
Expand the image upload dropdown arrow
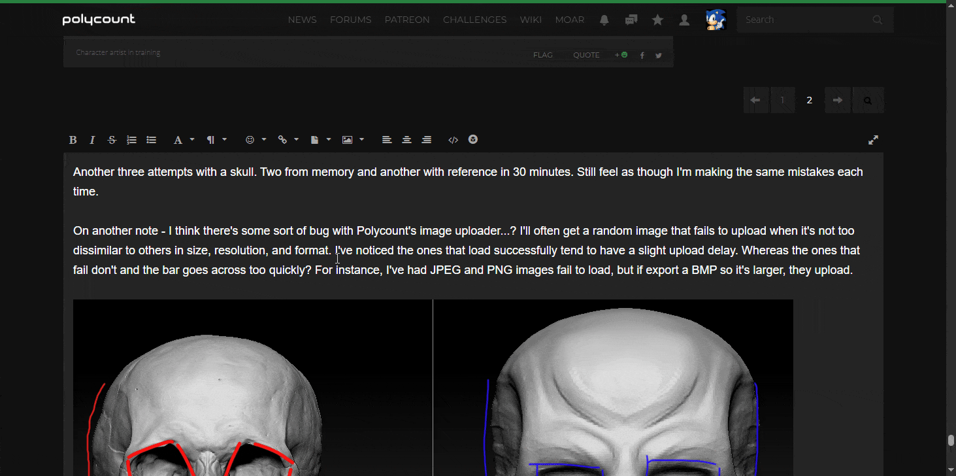coord(361,139)
